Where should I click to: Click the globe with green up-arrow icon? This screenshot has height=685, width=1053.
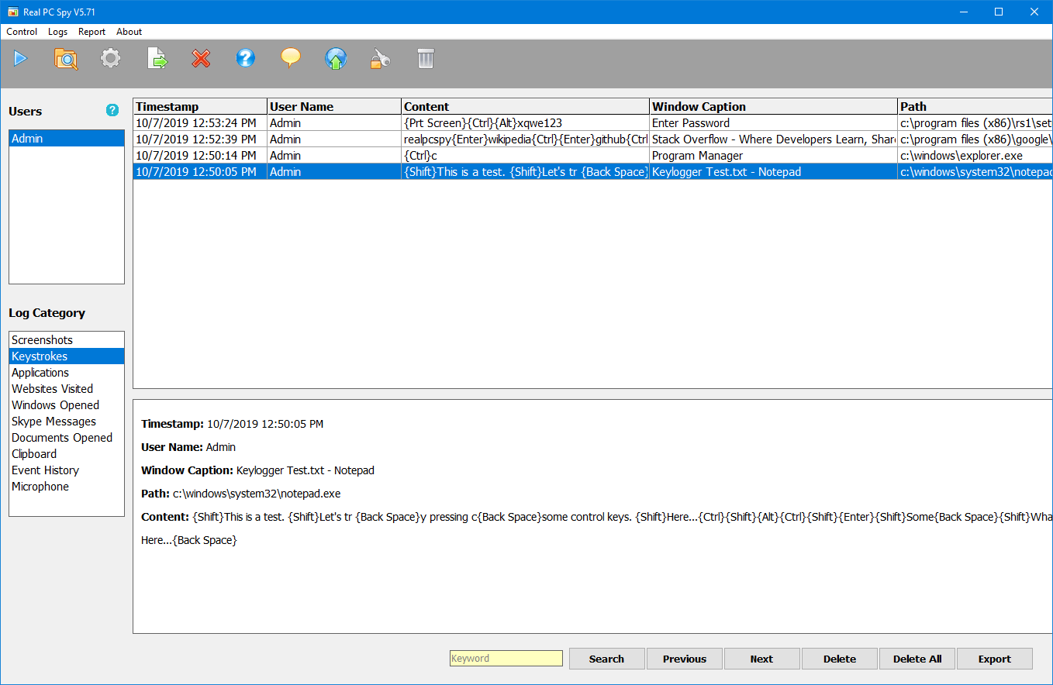click(336, 59)
